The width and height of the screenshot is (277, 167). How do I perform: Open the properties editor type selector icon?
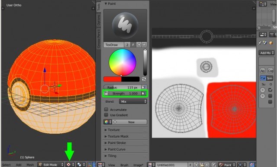(x=263, y=35)
